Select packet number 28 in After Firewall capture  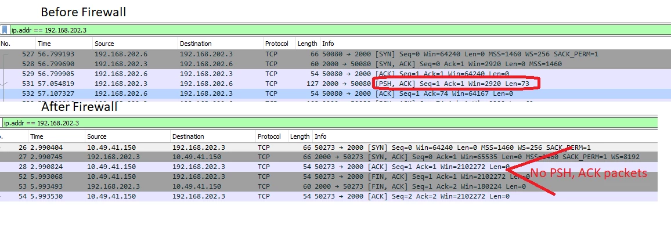pos(329,167)
